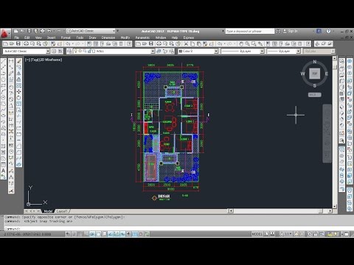Select the Move tool in the Modify toolbar

point(19,91)
